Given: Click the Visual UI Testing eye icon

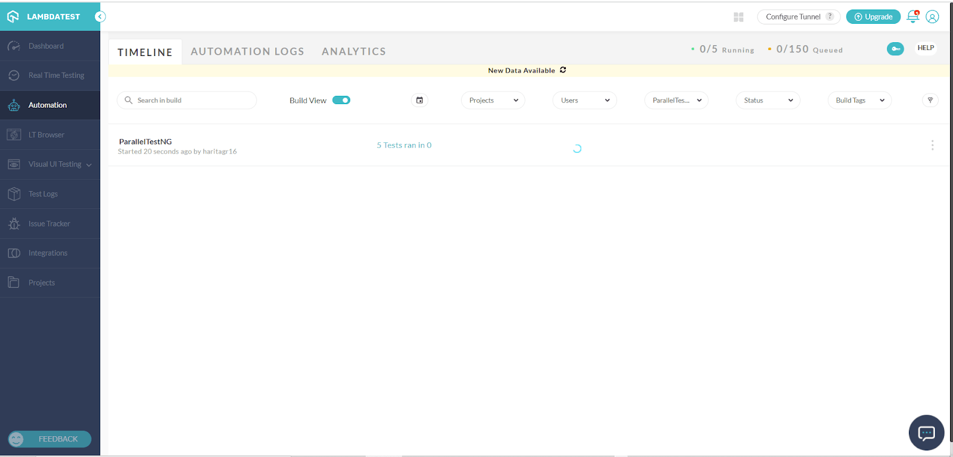Looking at the screenshot, I should [14, 164].
